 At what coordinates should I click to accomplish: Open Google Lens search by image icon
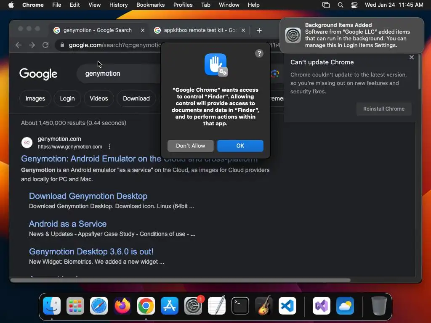pos(275,74)
